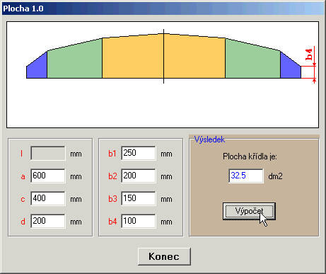Select the d field containing 200

point(48,221)
